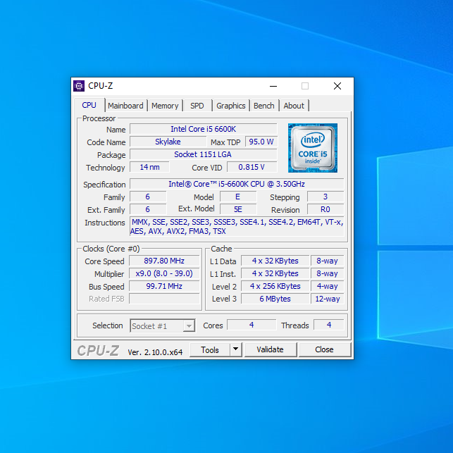Click the L1 Inst. value 4 x 32 KBytes
The image size is (453, 453).
pos(275,273)
